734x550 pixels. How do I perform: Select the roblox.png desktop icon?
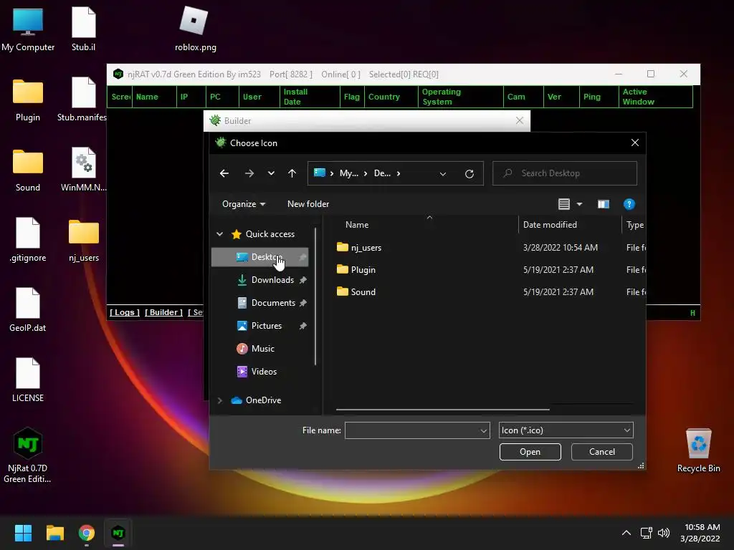click(195, 29)
